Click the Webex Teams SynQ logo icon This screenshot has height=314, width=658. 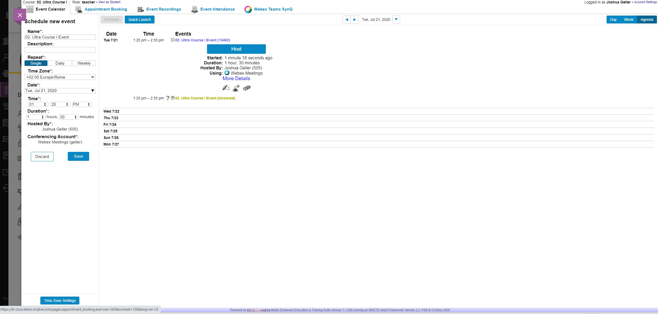point(248,9)
